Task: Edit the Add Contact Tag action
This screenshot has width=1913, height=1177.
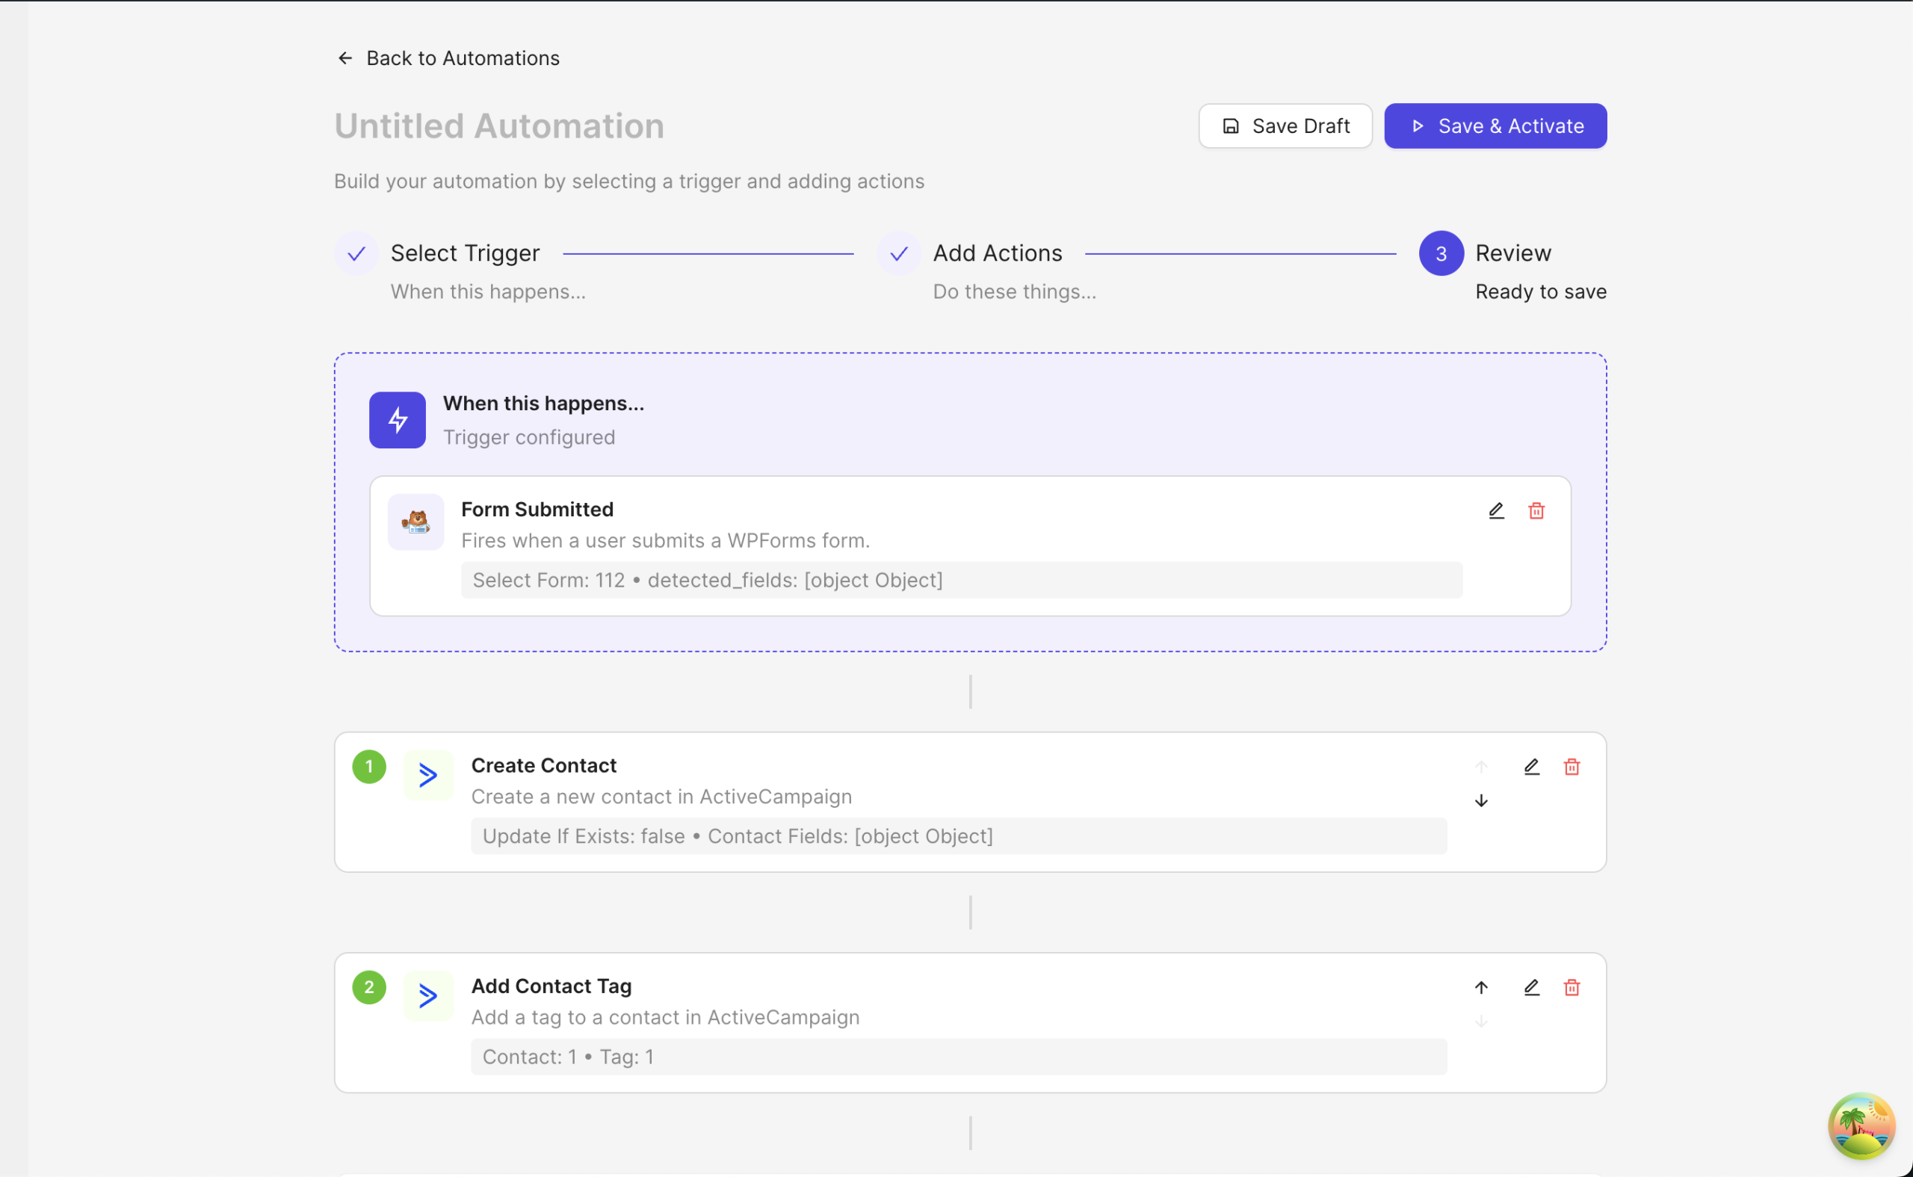Action: point(1531,988)
